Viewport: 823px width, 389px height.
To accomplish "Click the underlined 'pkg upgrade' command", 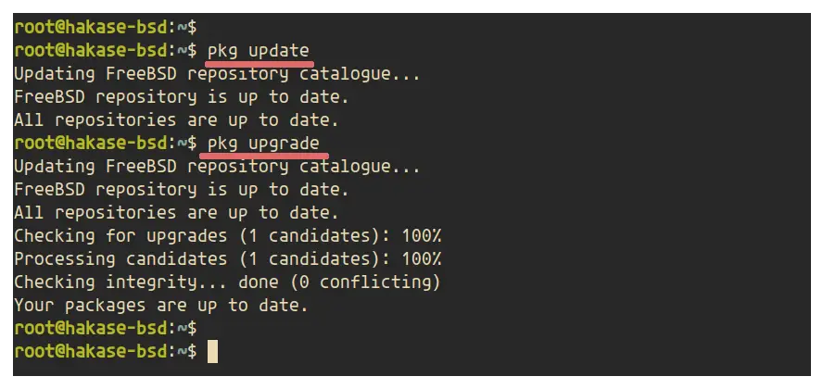I will click(x=263, y=144).
